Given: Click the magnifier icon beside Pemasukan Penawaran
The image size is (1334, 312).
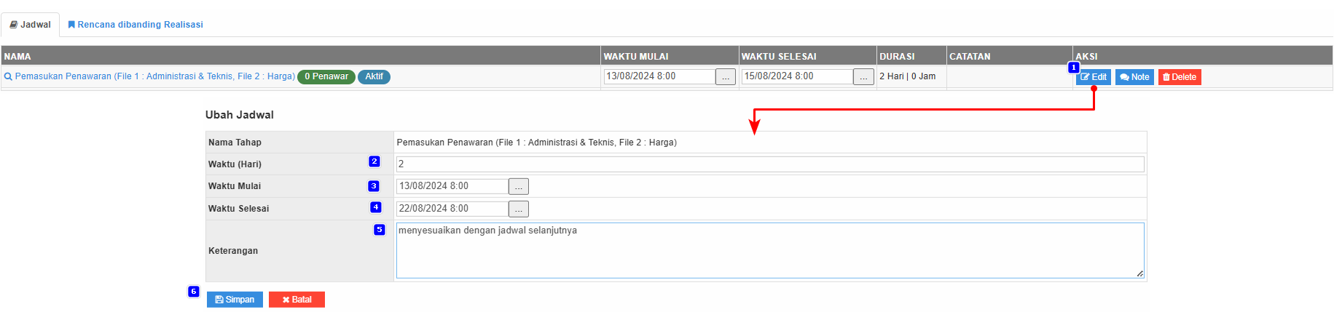Looking at the screenshot, I should pyautogui.click(x=8, y=76).
